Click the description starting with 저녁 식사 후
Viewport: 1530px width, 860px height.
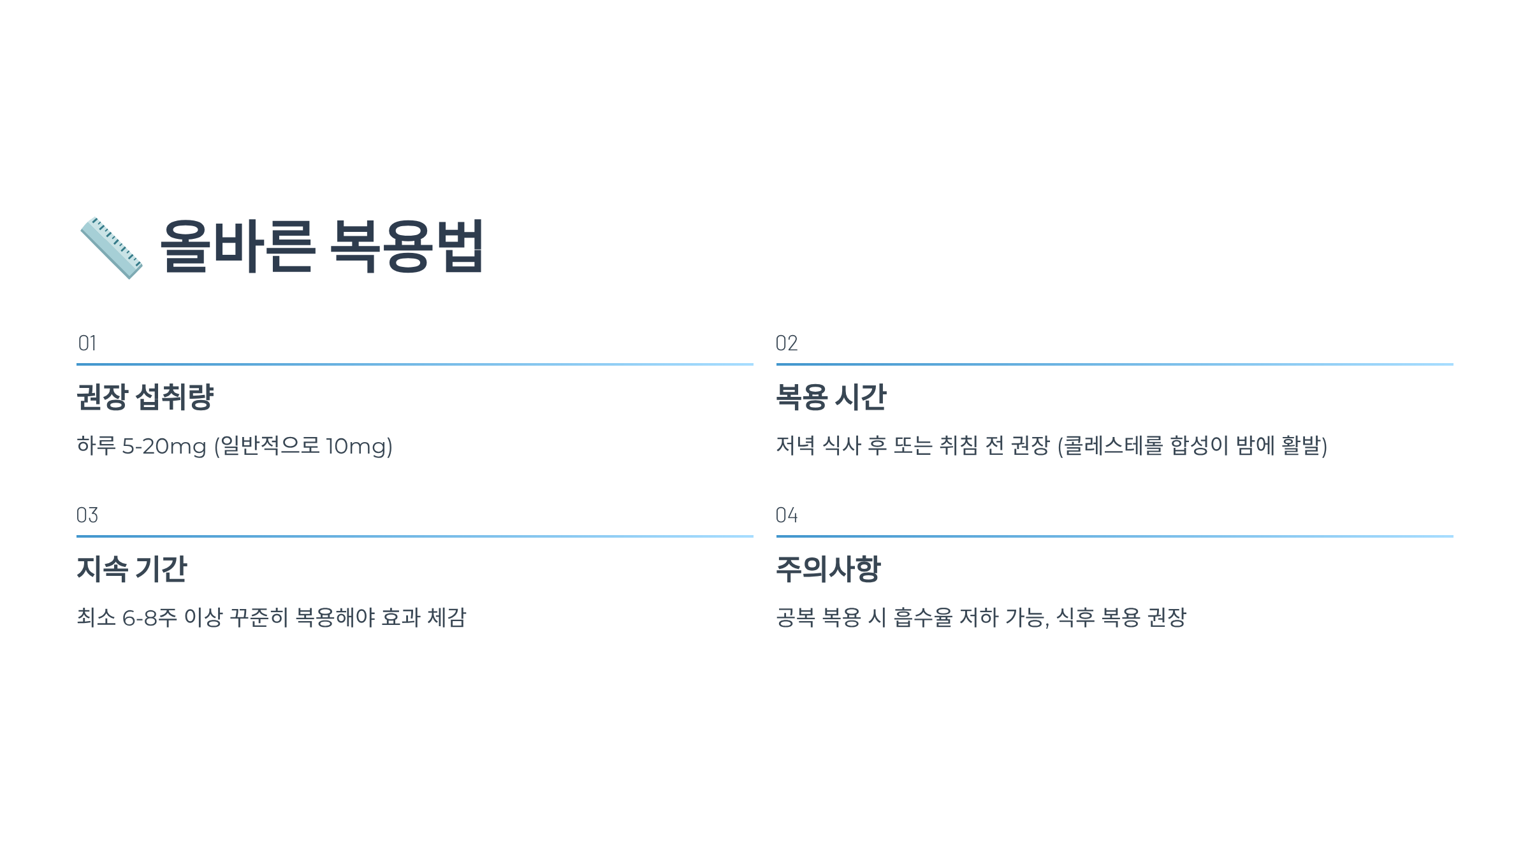[x=1051, y=446]
